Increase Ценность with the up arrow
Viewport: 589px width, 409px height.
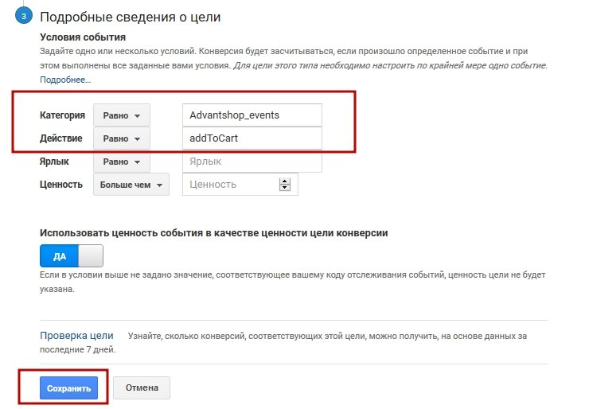pyautogui.click(x=285, y=181)
